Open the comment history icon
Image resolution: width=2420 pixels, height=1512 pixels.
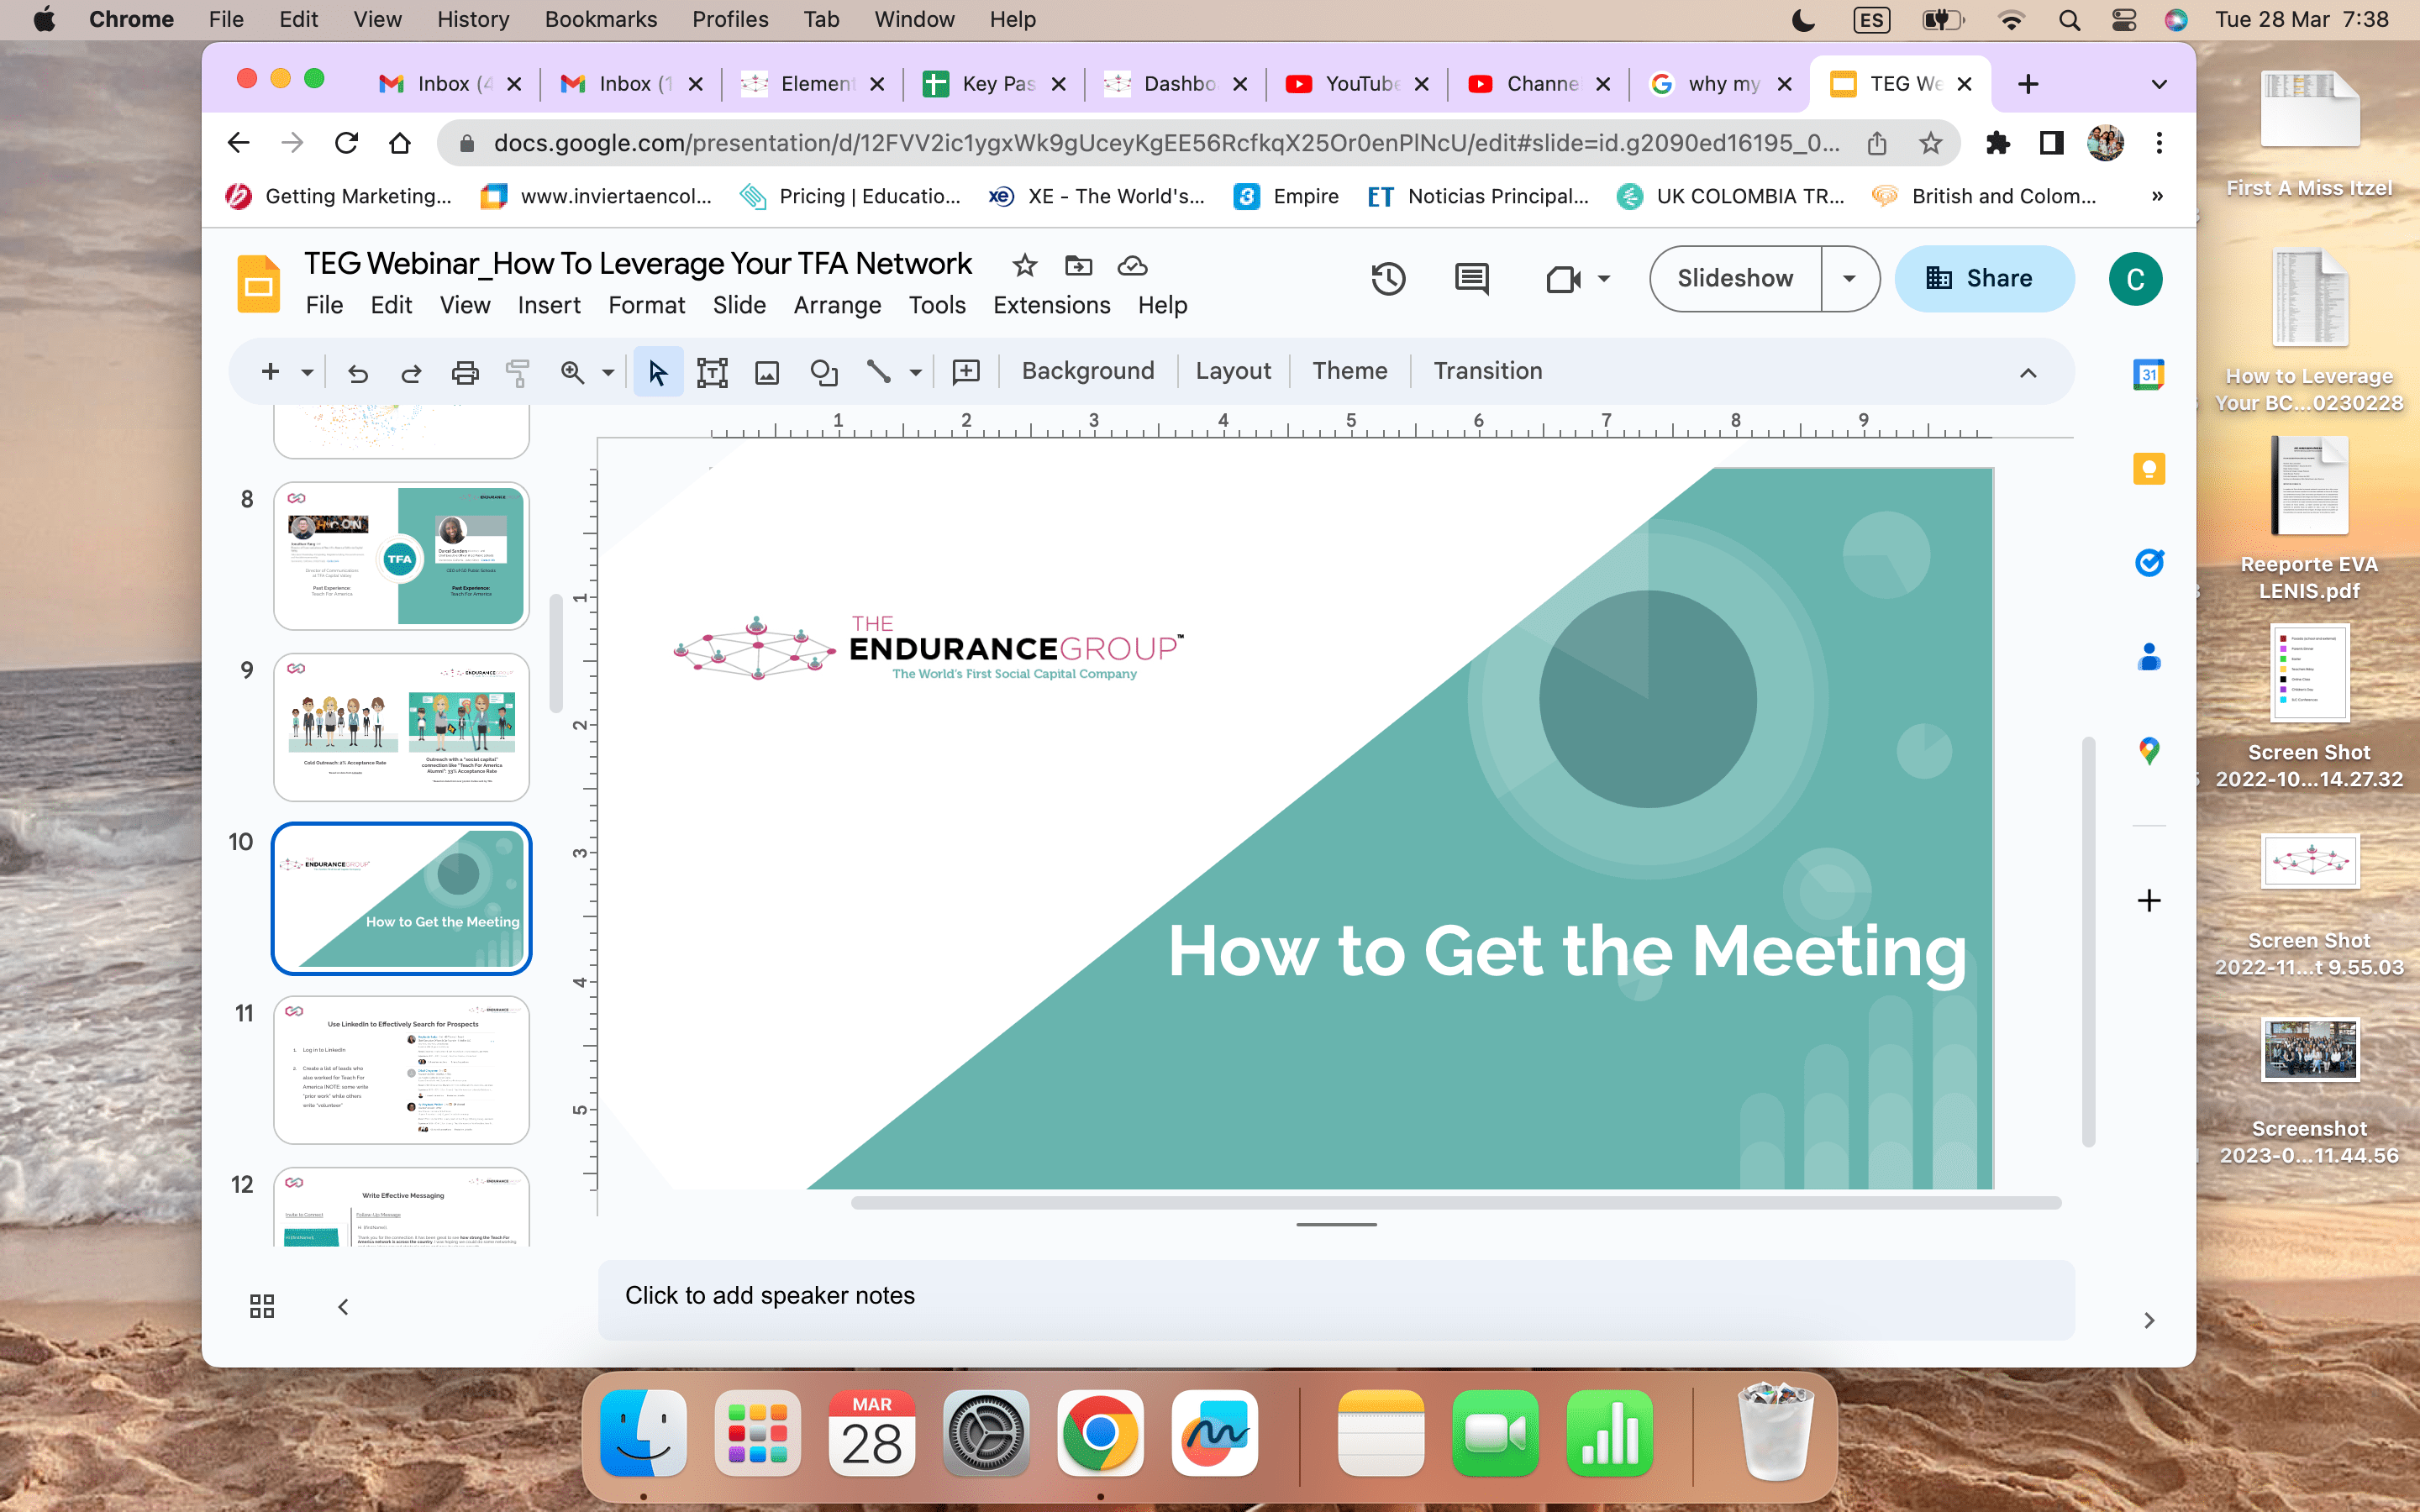pos(1471,278)
